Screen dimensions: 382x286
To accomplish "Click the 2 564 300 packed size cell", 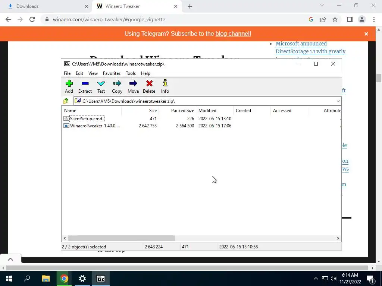I will (185, 126).
